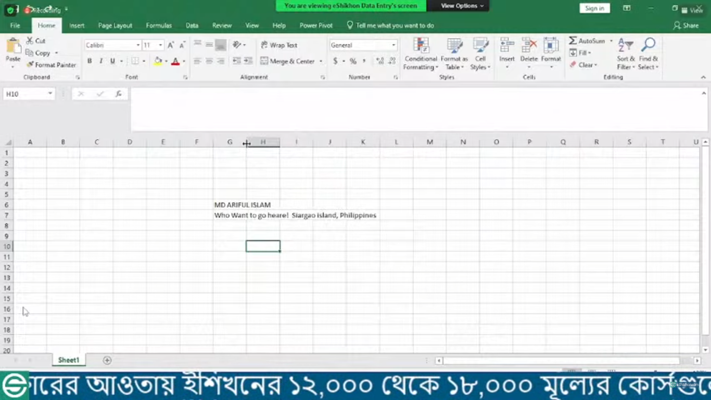
Task: Open the General number format dropdown
Action: tap(393, 45)
